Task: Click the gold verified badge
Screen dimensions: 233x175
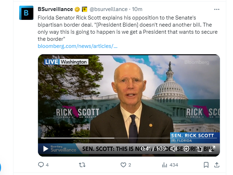Action: click(77, 9)
